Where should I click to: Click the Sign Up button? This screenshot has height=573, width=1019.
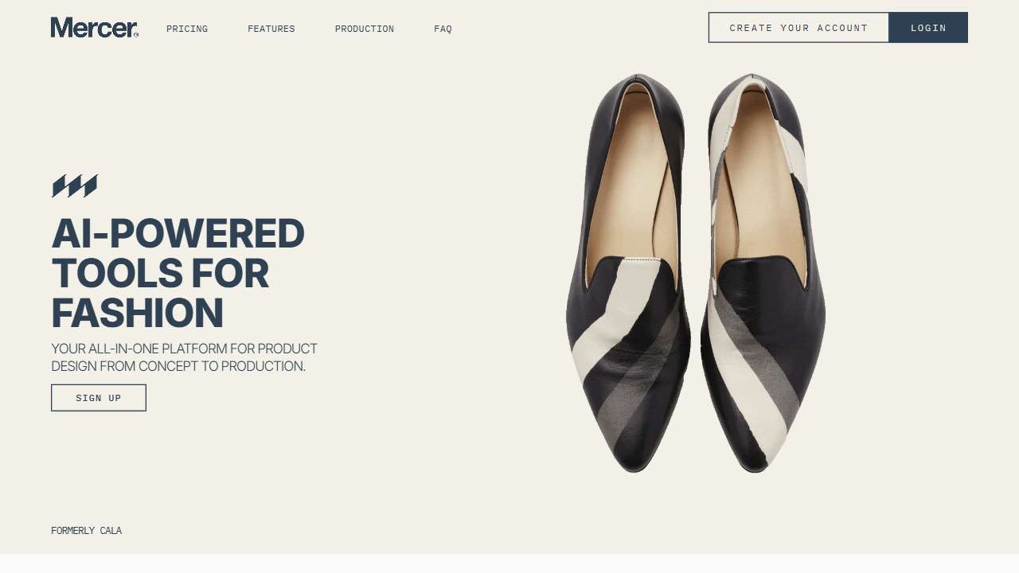coord(99,398)
